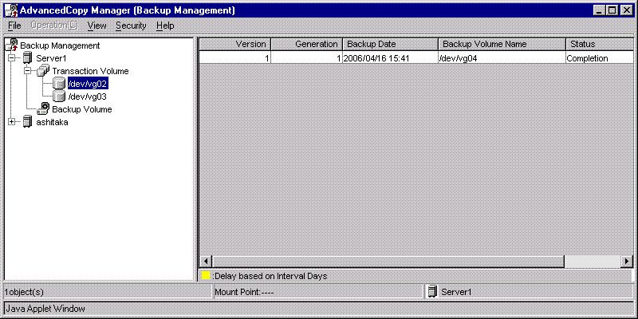Click the Java Applet Window label
This screenshot has height=319, width=638.
point(45,309)
